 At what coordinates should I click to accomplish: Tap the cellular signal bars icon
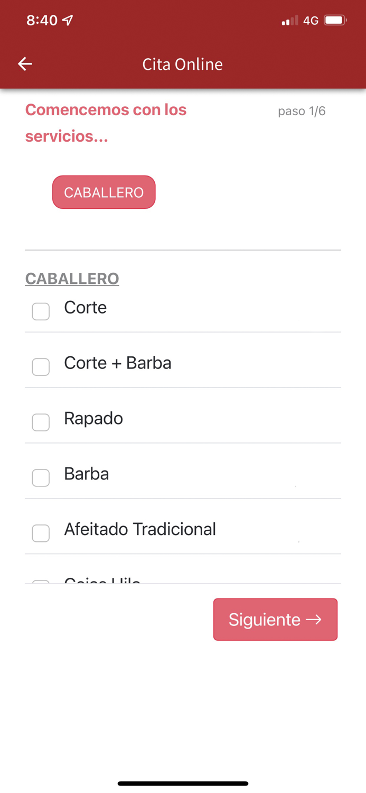pos(290,21)
